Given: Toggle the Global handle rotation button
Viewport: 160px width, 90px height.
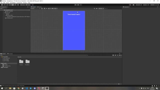Looking at the screenshot, I should (x=28, y=5).
